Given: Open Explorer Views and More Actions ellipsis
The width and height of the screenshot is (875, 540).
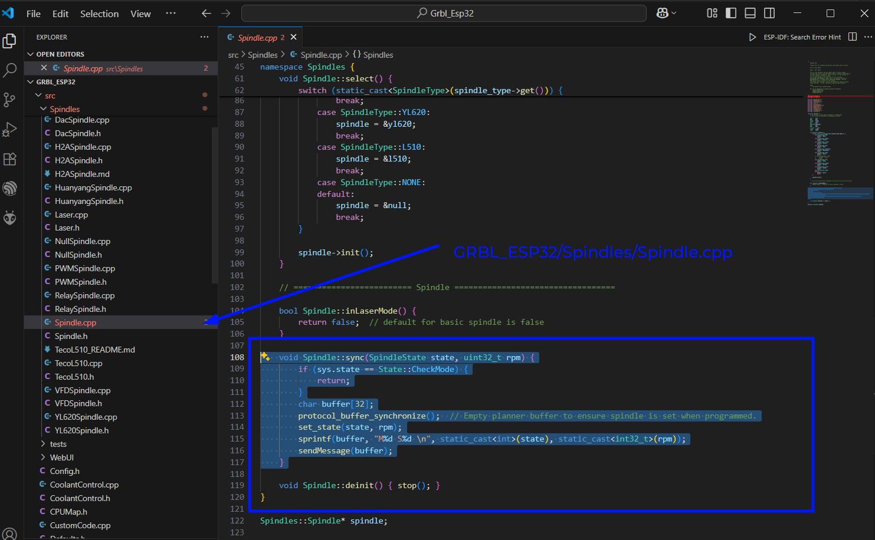Looking at the screenshot, I should click(x=204, y=37).
